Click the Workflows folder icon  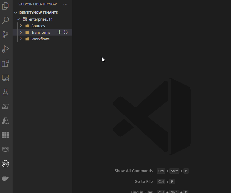27,39
